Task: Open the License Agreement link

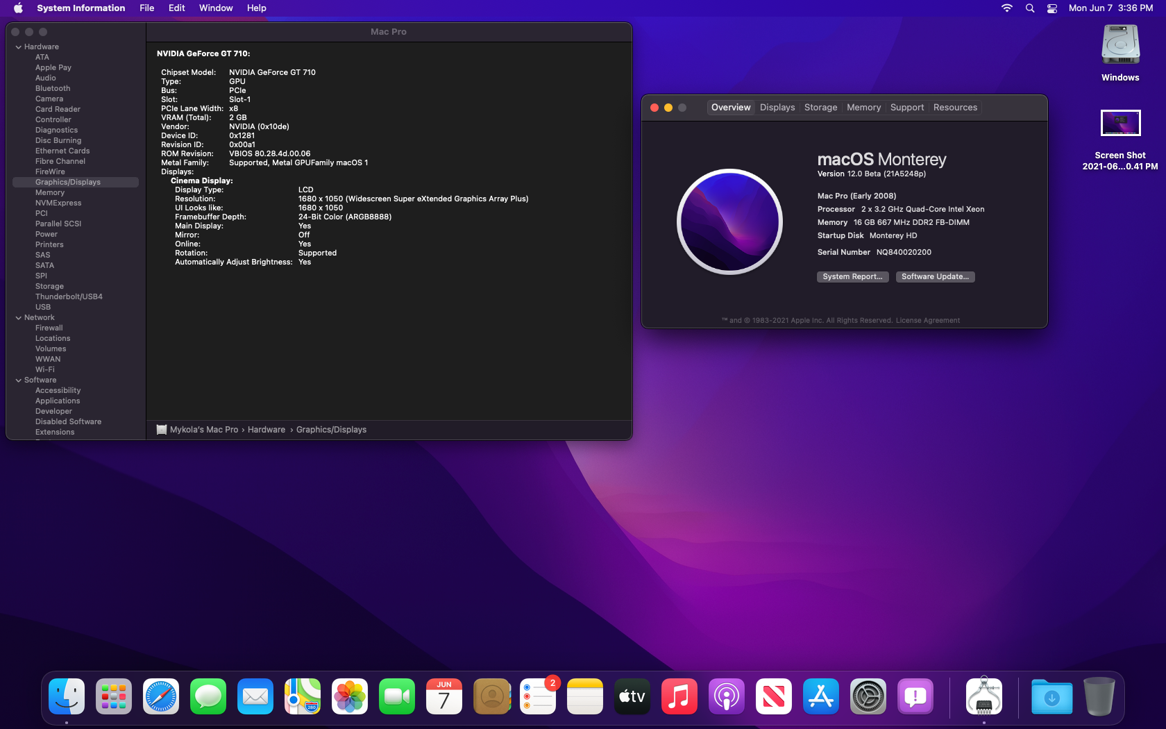Action: click(x=927, y=321)
